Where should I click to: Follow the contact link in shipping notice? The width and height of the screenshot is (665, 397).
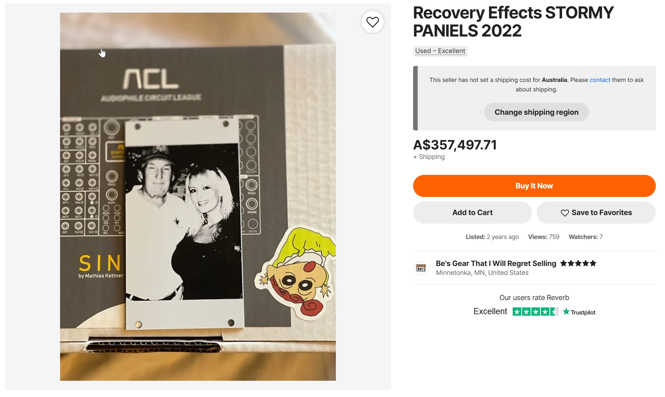(x=600, y=80)
